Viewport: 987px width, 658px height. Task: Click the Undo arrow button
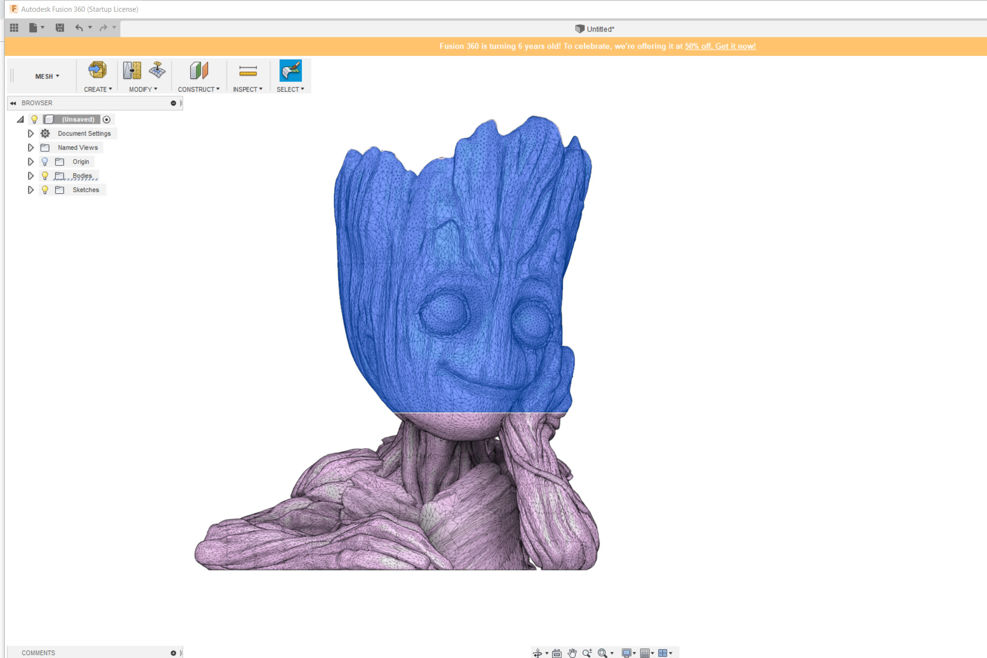click(79, 28)
